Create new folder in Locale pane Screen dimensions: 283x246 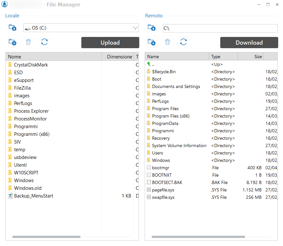pyautogui.click(x=12, y=42)
